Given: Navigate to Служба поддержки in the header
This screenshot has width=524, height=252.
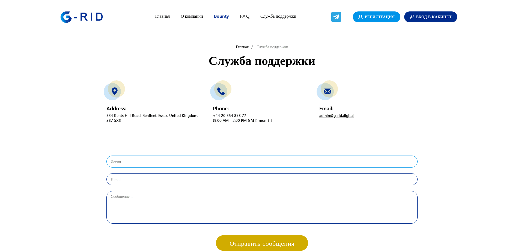Looking at the screenshot, I should [278, 16].
